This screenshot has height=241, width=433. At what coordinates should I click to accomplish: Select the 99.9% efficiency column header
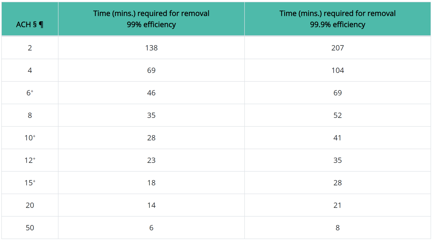[337, 19]
